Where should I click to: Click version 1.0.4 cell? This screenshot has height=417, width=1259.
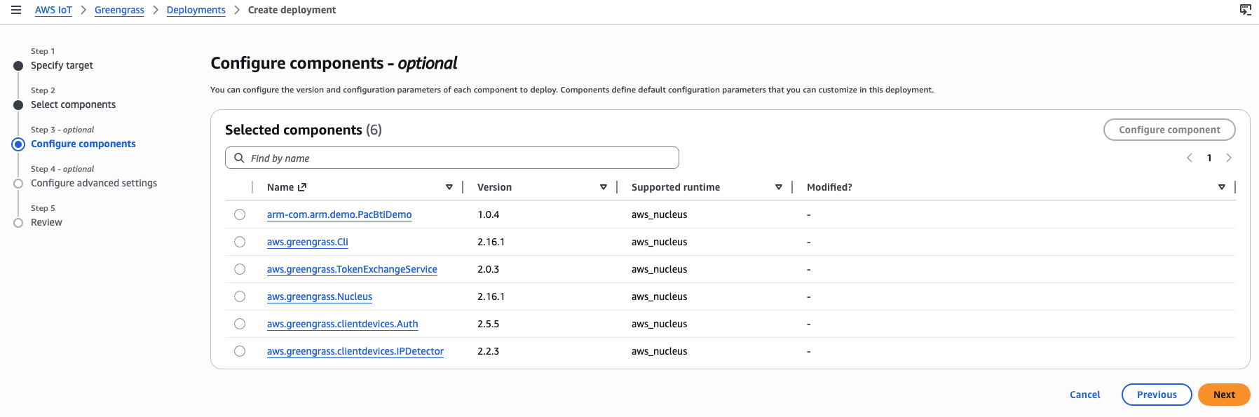[489, 214]
